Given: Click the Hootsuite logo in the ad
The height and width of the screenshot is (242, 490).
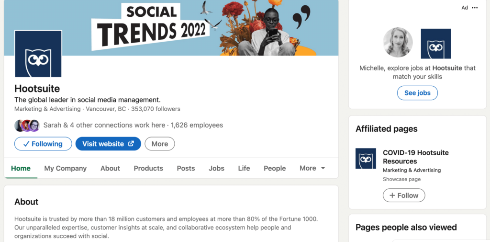Looking at the screenshot, I should tap(435, 44).
